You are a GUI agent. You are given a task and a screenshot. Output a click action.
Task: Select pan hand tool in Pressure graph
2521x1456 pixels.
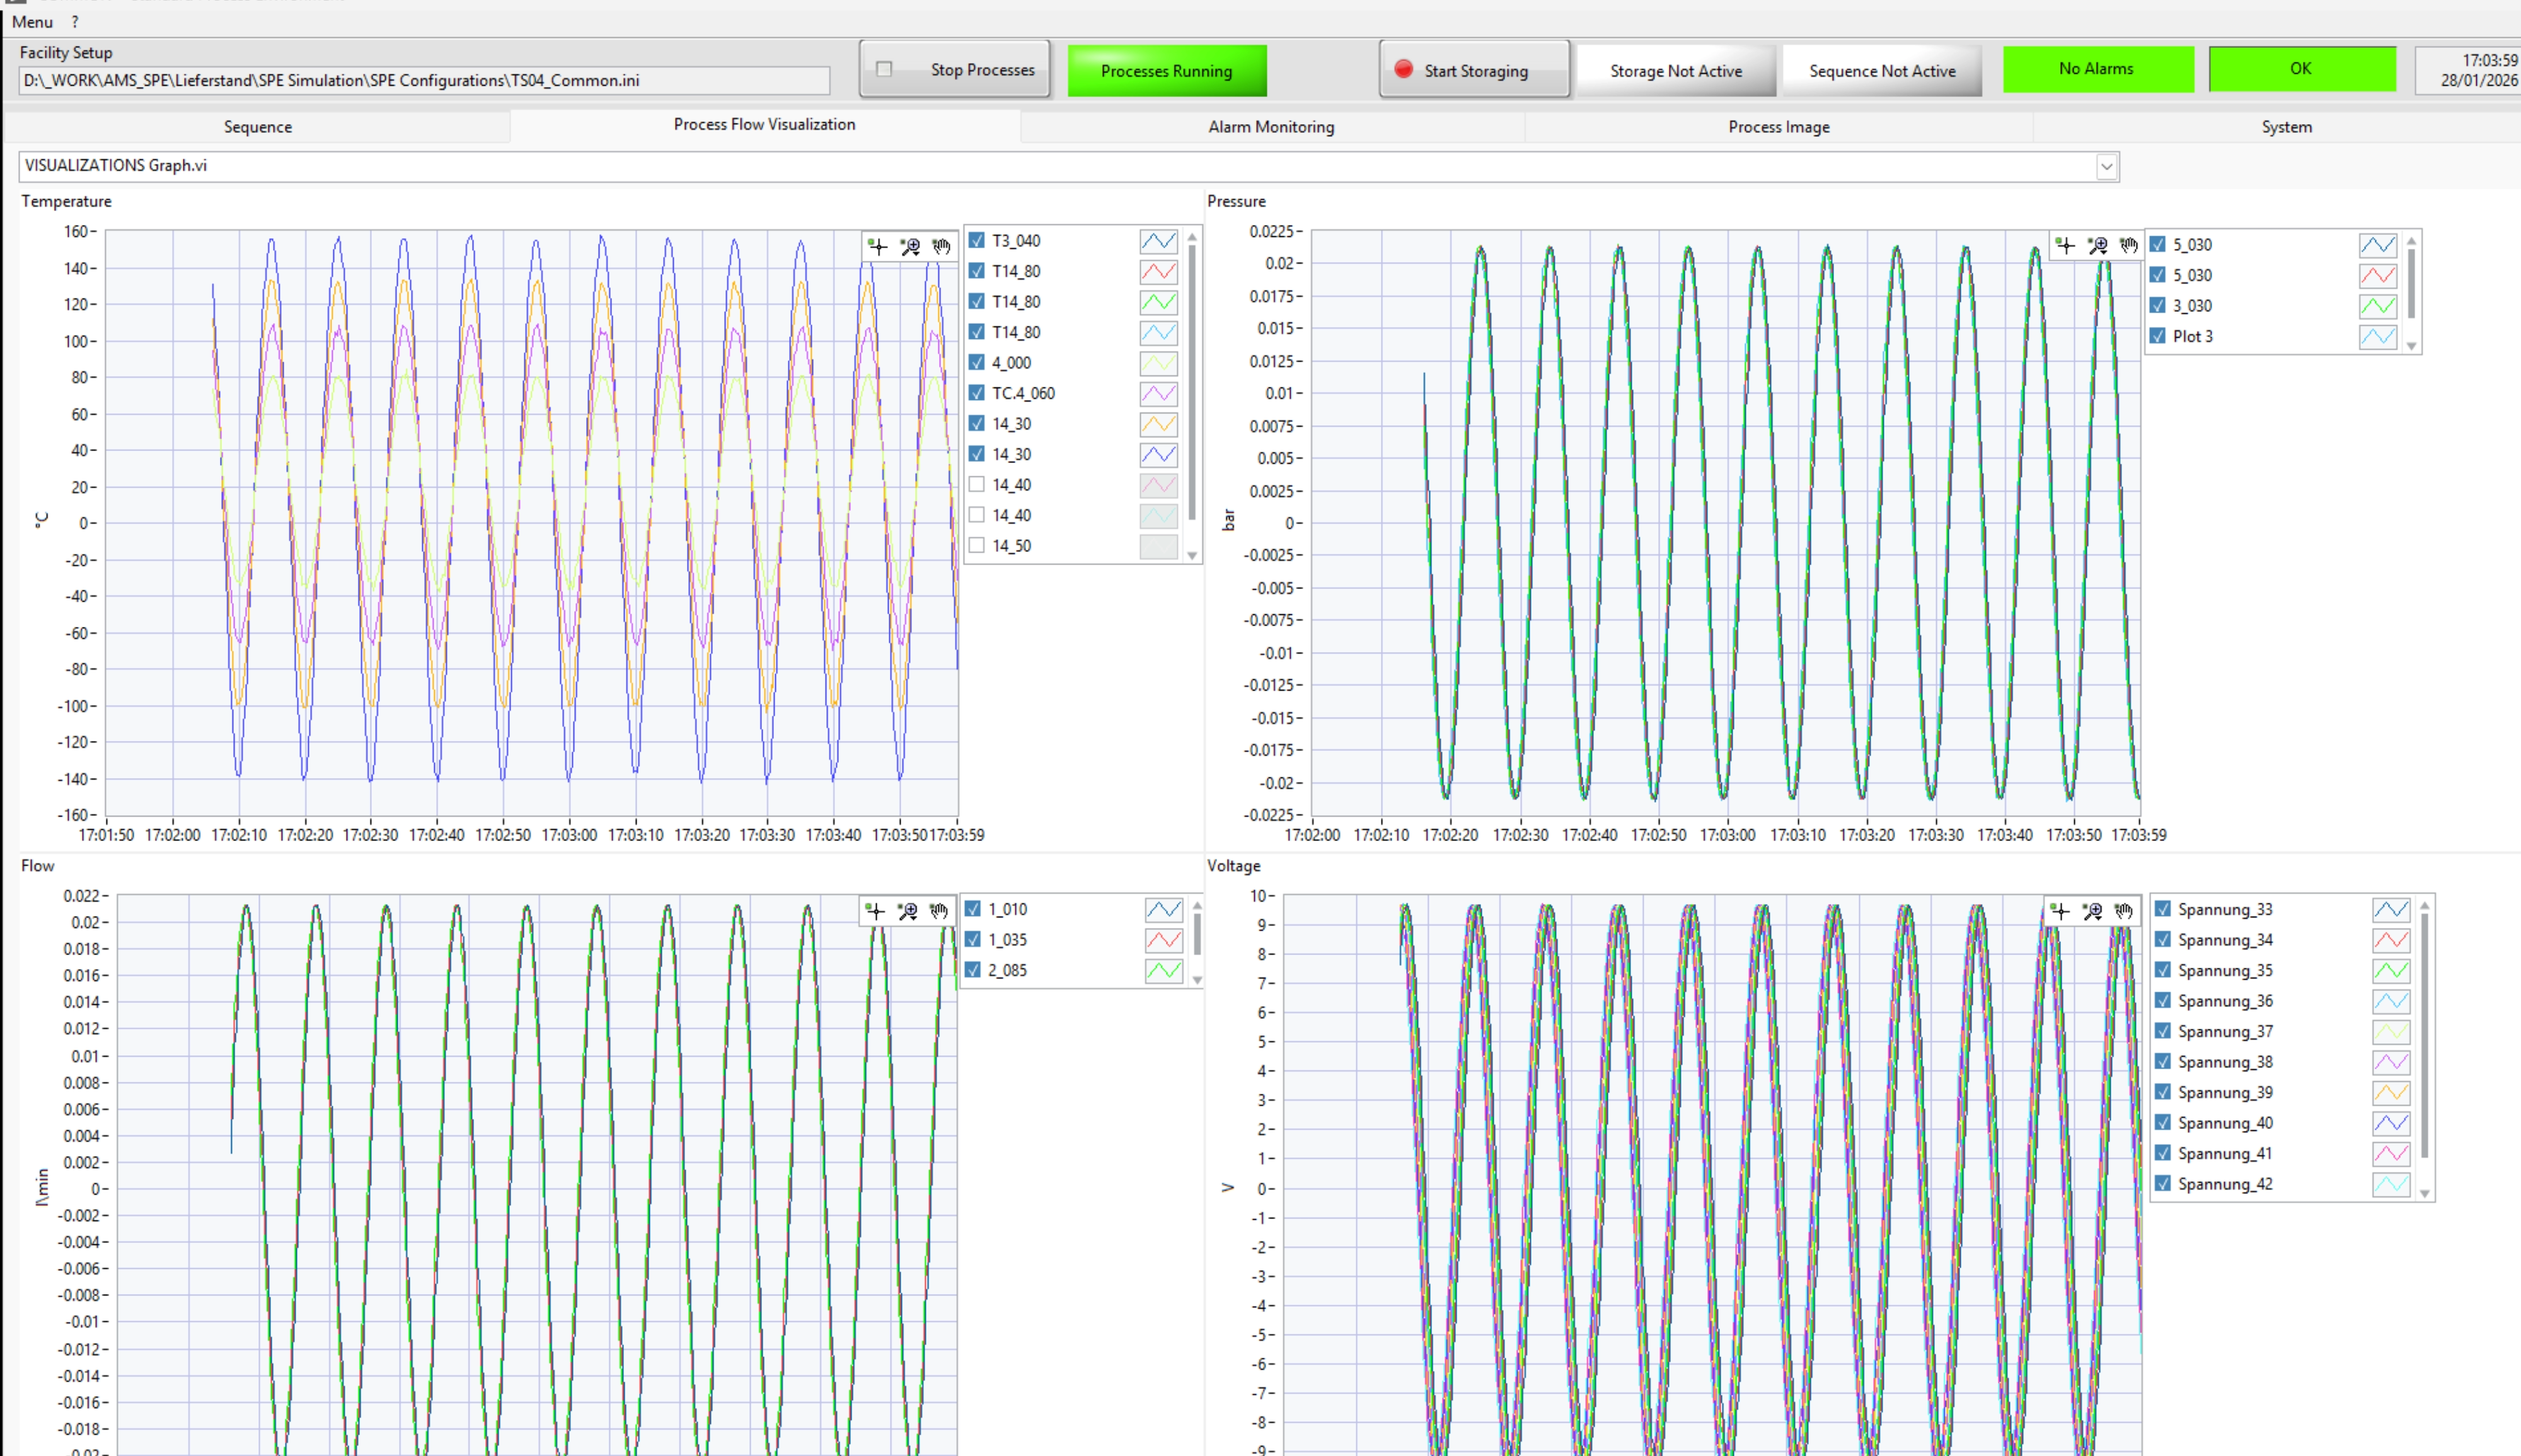2129,245
